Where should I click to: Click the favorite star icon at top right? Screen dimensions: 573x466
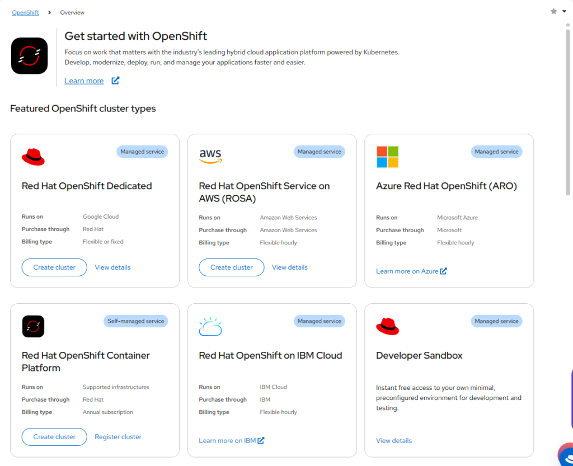coord(553,11)
